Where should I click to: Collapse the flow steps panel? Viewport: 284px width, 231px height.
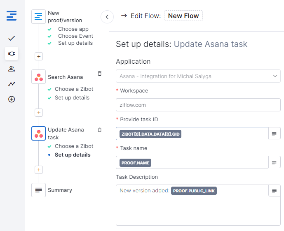click(x=107, y=17)
